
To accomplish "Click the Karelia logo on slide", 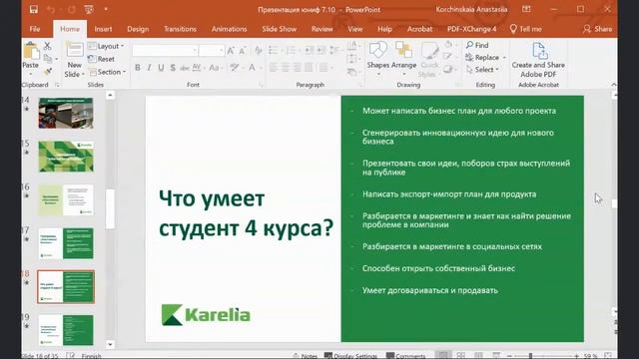I will pos(206,315).
